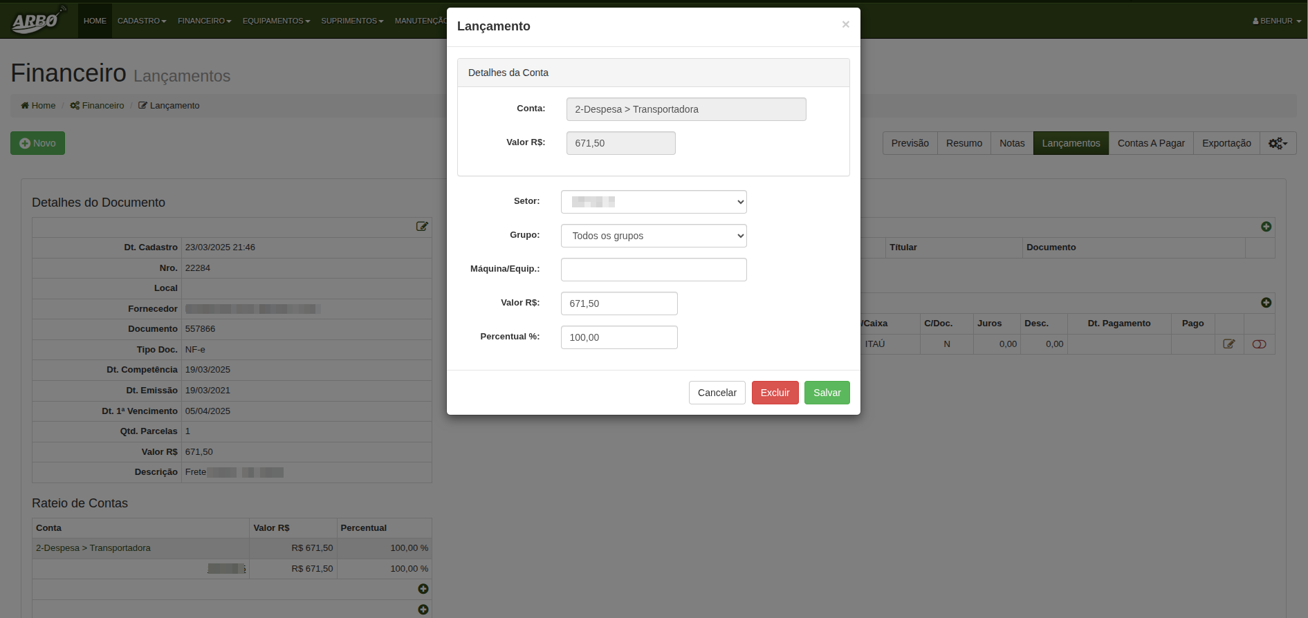Image resolution: width=1308 pixels, height=618 pixels.
Task: Click the plus icon above the Titular column
Action: point(1266,227)
